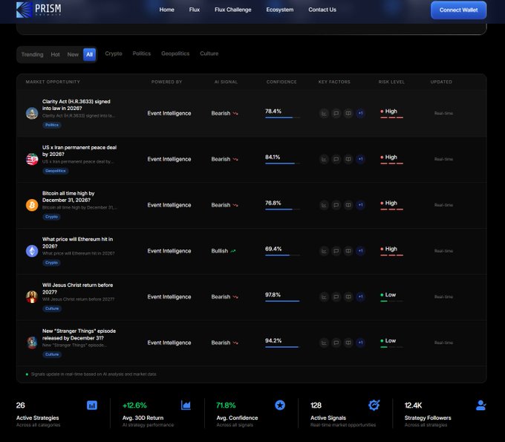
Task: Open the Ecosystem nav item
Action: point(279,10)
